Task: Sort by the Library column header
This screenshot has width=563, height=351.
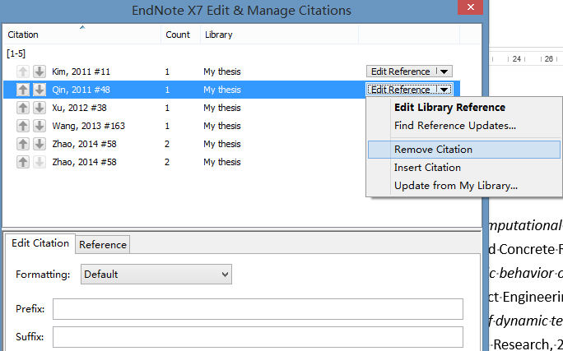Action: (279, 35)
